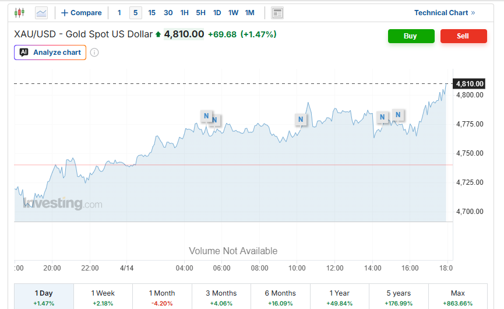Select the candlestick chart type icon
This screenshot has height=309, width=504.
[x=20, y=12]
